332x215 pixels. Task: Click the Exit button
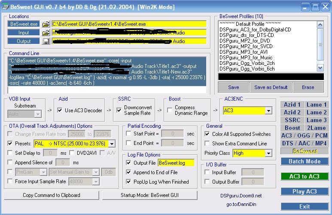[x=305, y=206]
